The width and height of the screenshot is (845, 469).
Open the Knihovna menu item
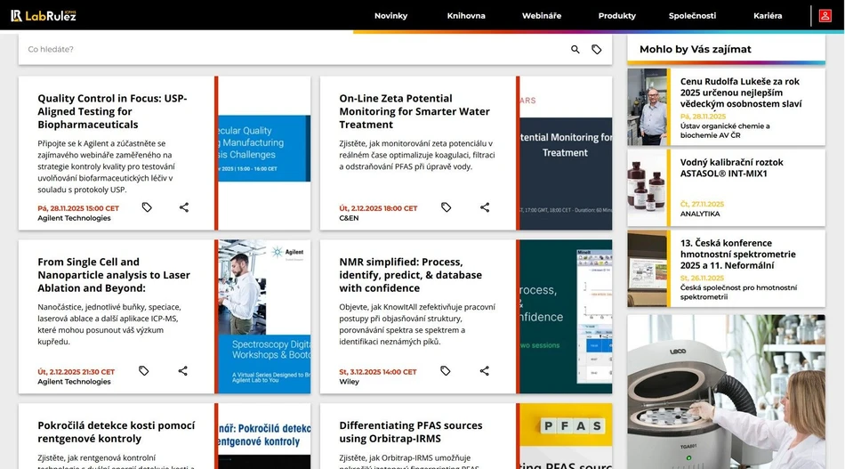point(466,16)
